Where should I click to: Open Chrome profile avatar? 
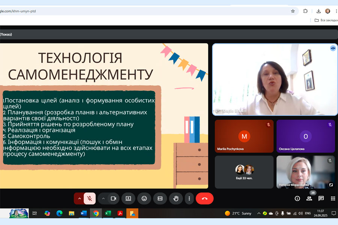pos(327,11)
